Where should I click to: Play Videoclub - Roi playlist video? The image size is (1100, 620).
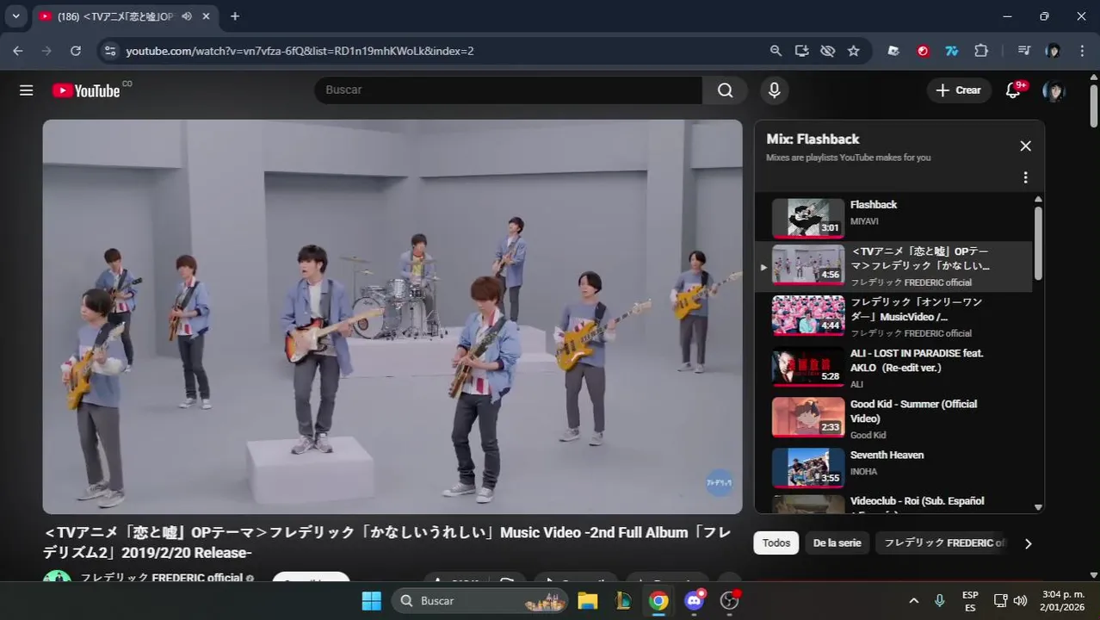pyautogui.click(x=893, y=505)
